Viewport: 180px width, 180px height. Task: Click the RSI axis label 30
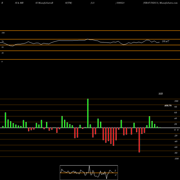coord(3,53)
